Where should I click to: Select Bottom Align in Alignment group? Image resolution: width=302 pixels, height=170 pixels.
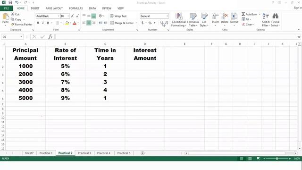tap(93, 16)
